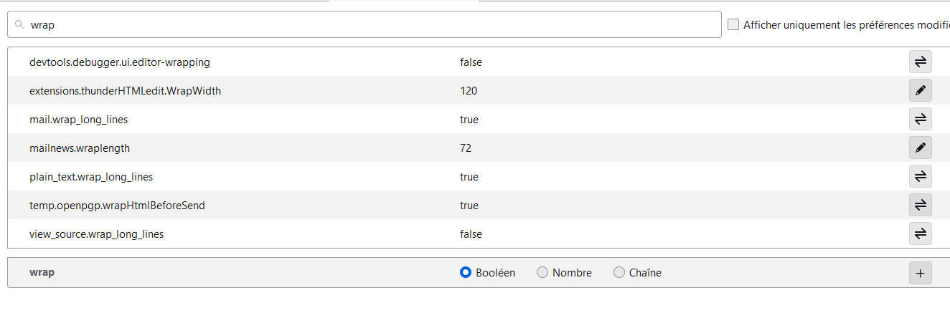Edit mailnews.wraplength with pencil icon

click(920, 148)
